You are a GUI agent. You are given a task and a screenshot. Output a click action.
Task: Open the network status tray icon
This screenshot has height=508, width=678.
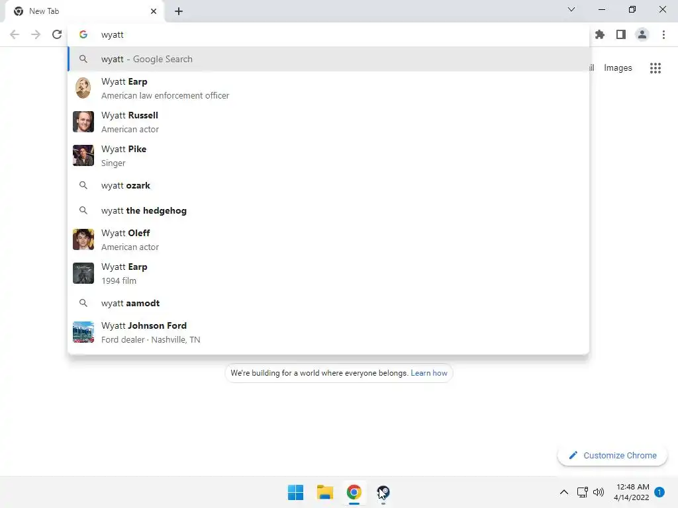pos(583,492)
